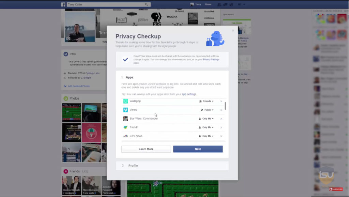Open Steve Bompiai friend thumbnail
349x197 pixels.
91,185
